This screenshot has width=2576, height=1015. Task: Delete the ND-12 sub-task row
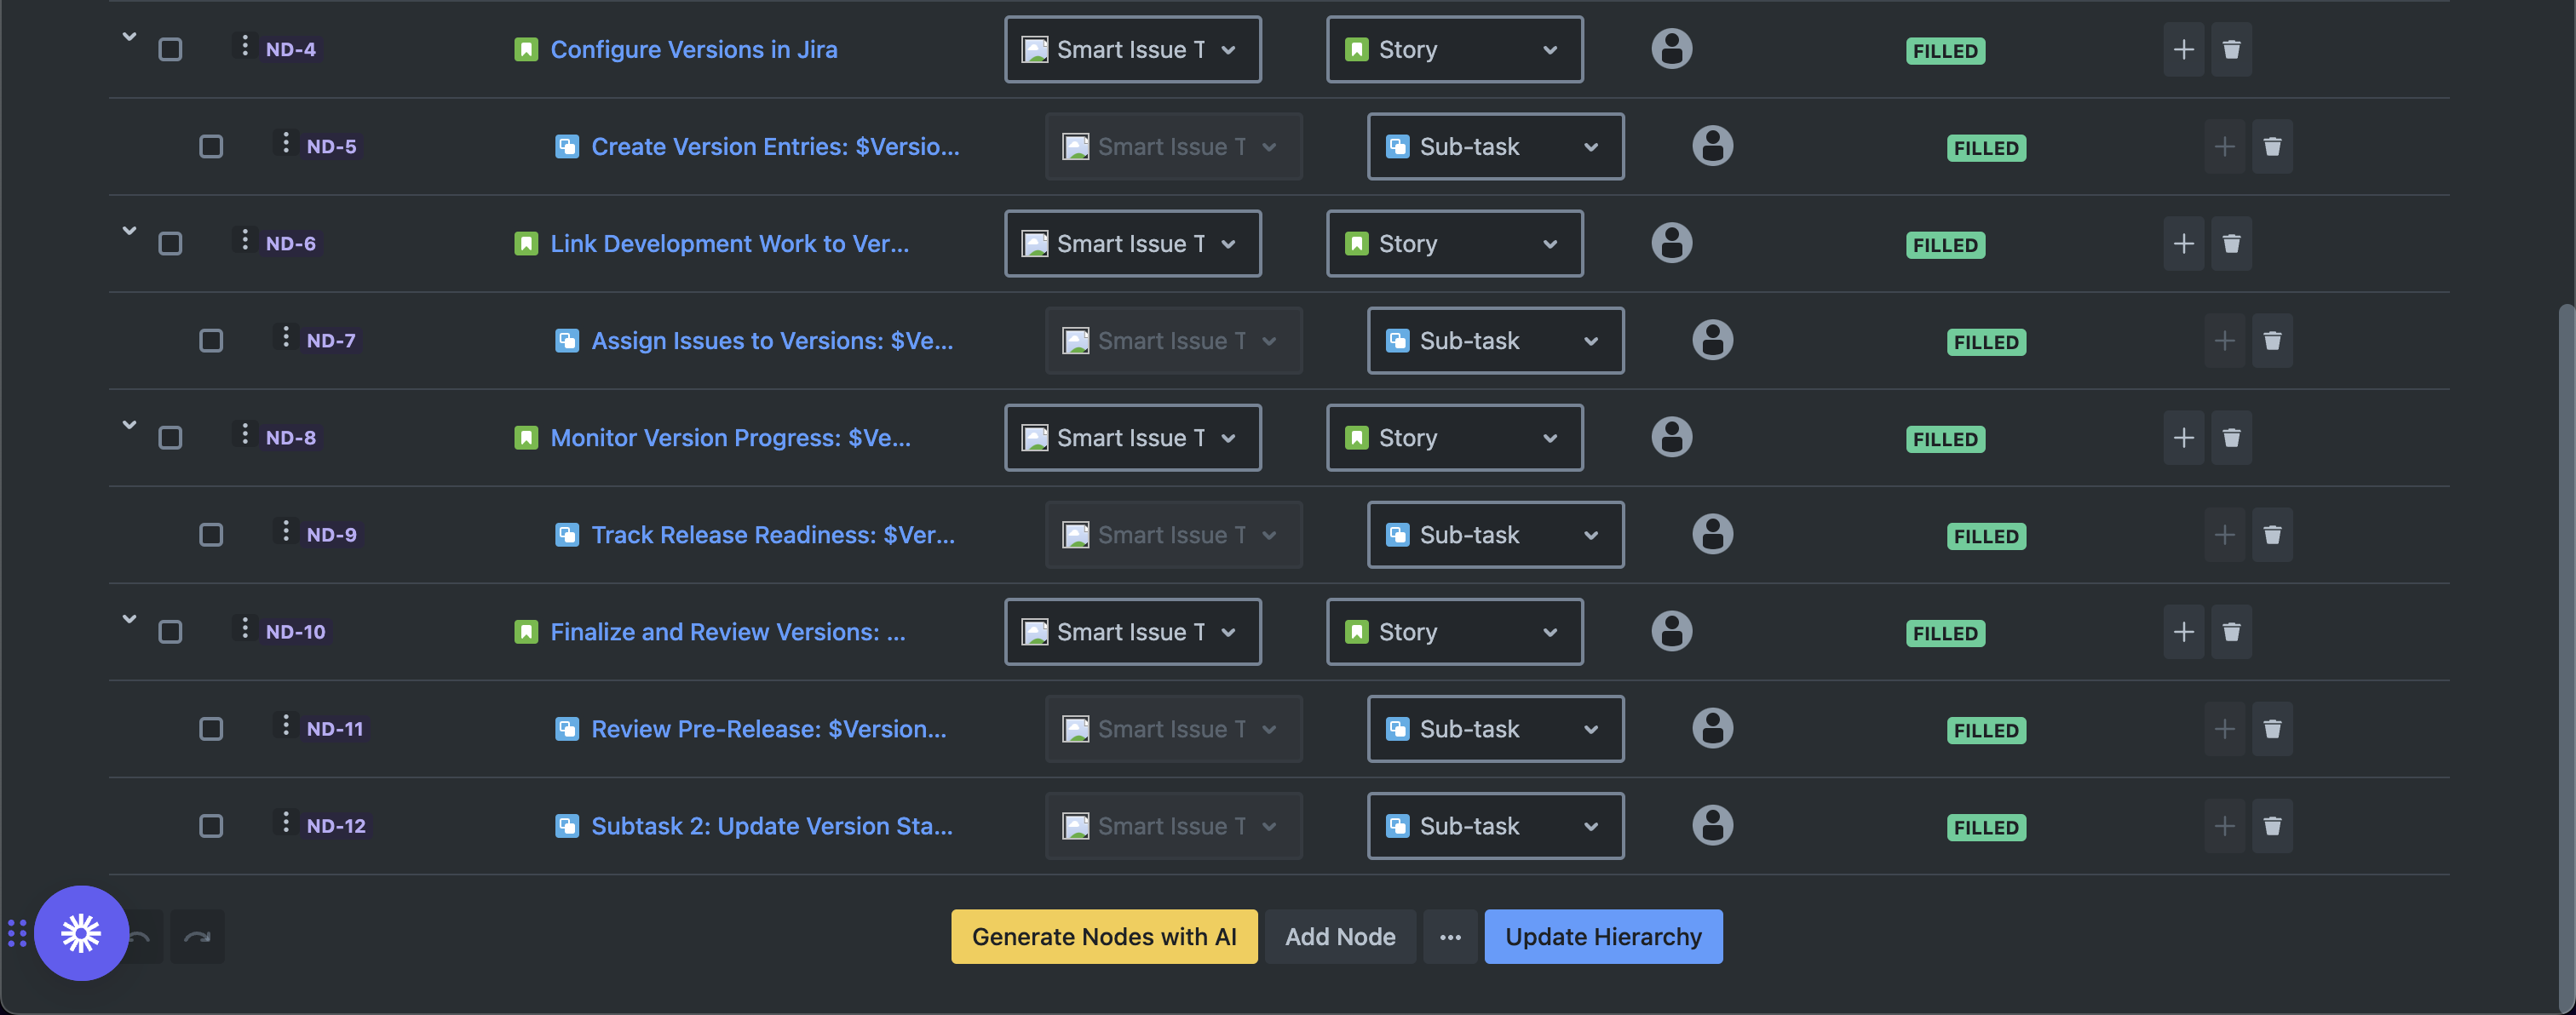pos(2272,826)
